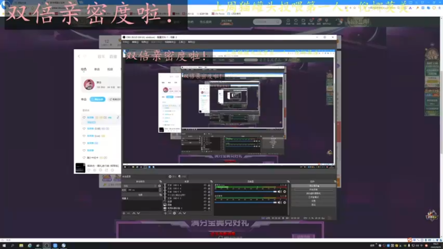Switch to 直播 tab in music app header

point(114,56)
